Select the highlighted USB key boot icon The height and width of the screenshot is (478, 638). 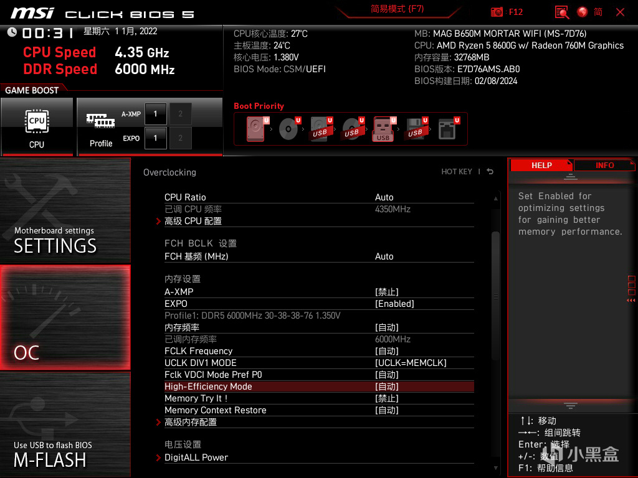pos(384,128)
